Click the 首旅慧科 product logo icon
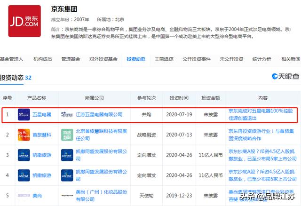Screen dimensions: 301x206 (24, 135)
